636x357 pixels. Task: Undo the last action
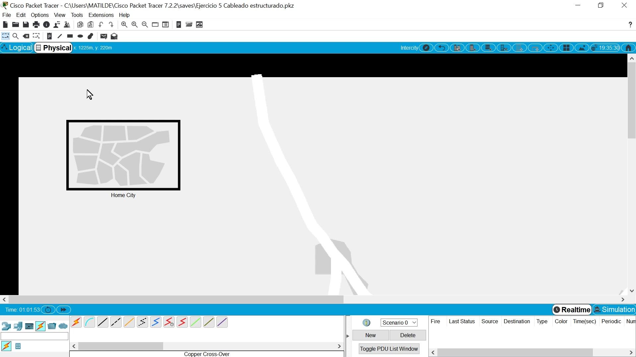(101, 25)
